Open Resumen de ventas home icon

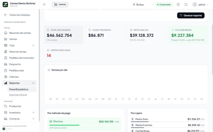[6, 33]
